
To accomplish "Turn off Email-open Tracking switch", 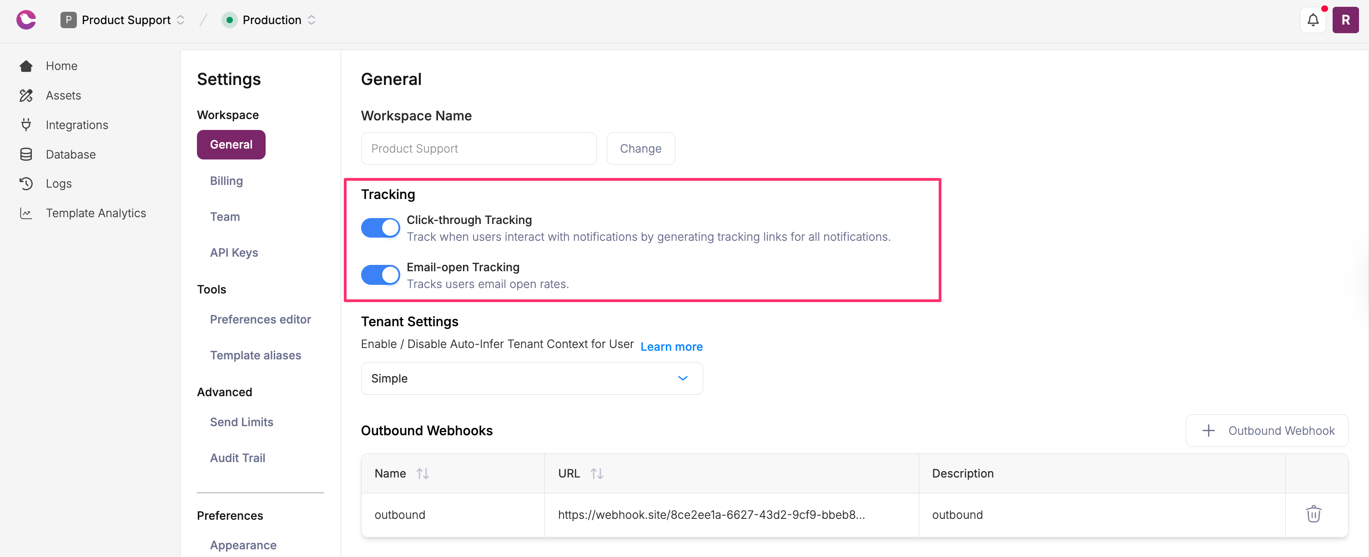I will [381, 275].
